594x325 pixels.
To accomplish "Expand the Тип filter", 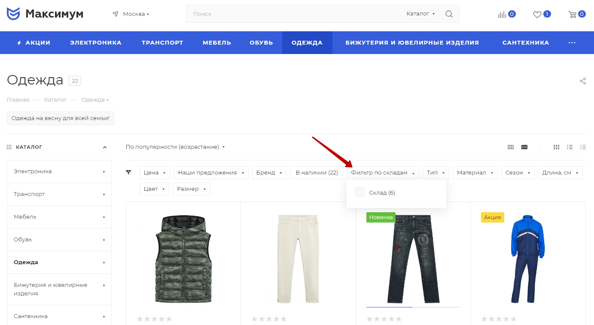I will coord(436,172).
